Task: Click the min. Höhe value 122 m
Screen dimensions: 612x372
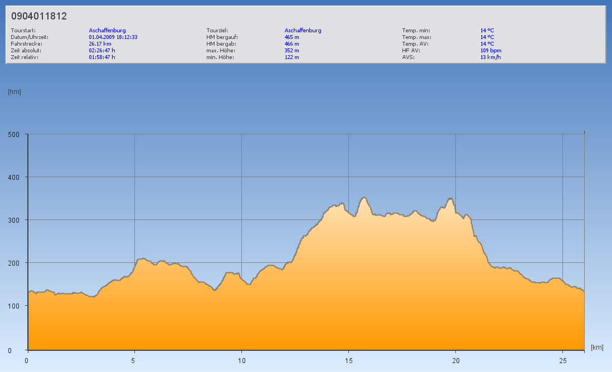Action: [292, 57]
